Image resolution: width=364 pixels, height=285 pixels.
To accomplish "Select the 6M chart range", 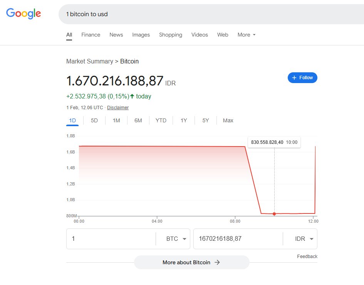I will [x=138, y=120].
